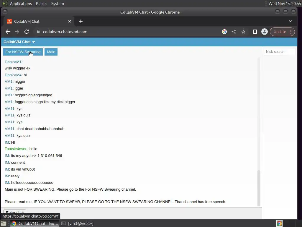This screenshot has height=227, width=302.
Task: Click the chat message scrollbar thumb
Action: 259,188
